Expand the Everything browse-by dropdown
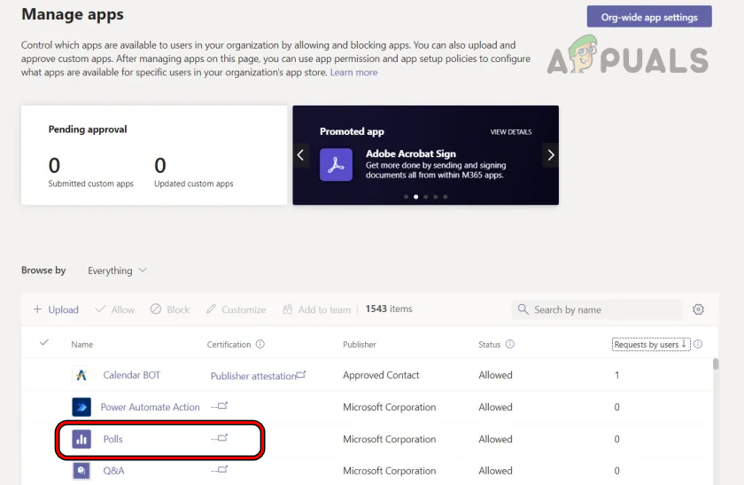 [117, 270]
